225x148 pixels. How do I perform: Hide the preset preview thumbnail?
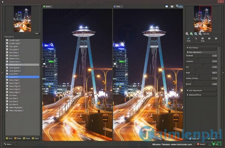[x=37, y=34]
